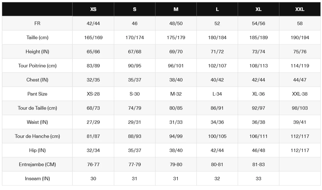This screenshot has height=190, width=322.
Task: Select the 114/119 chest cell
Action: click(x=300, y=66)
